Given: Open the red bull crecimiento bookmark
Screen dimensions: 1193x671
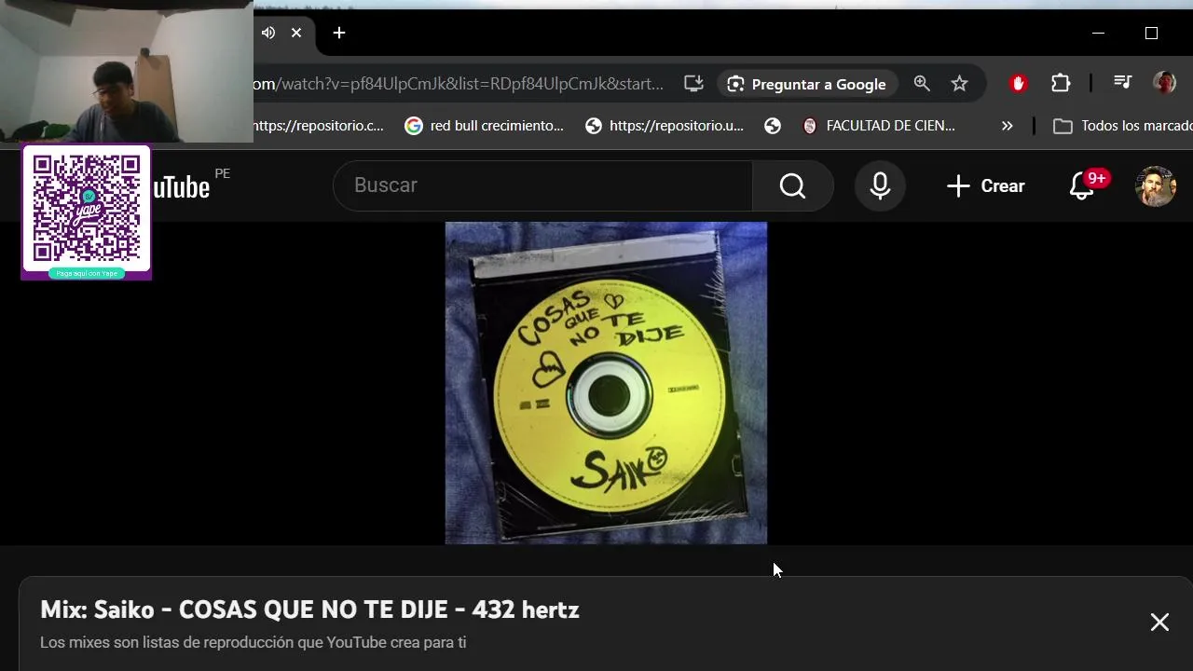Looking at the screenshot, I should coord(485,126).
